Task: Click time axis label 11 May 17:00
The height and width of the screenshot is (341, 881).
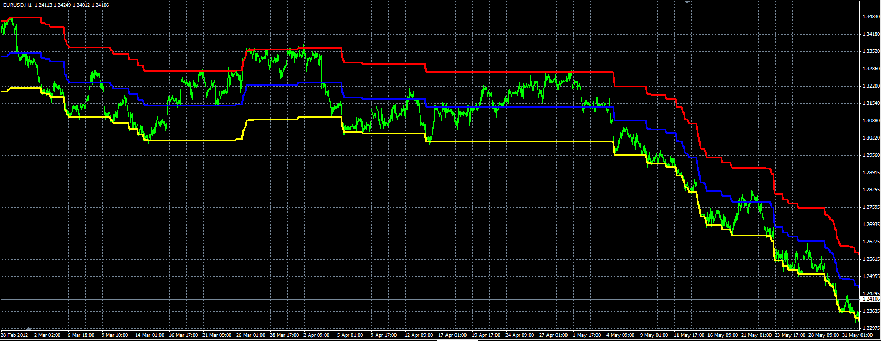Action: coord(689,335)
